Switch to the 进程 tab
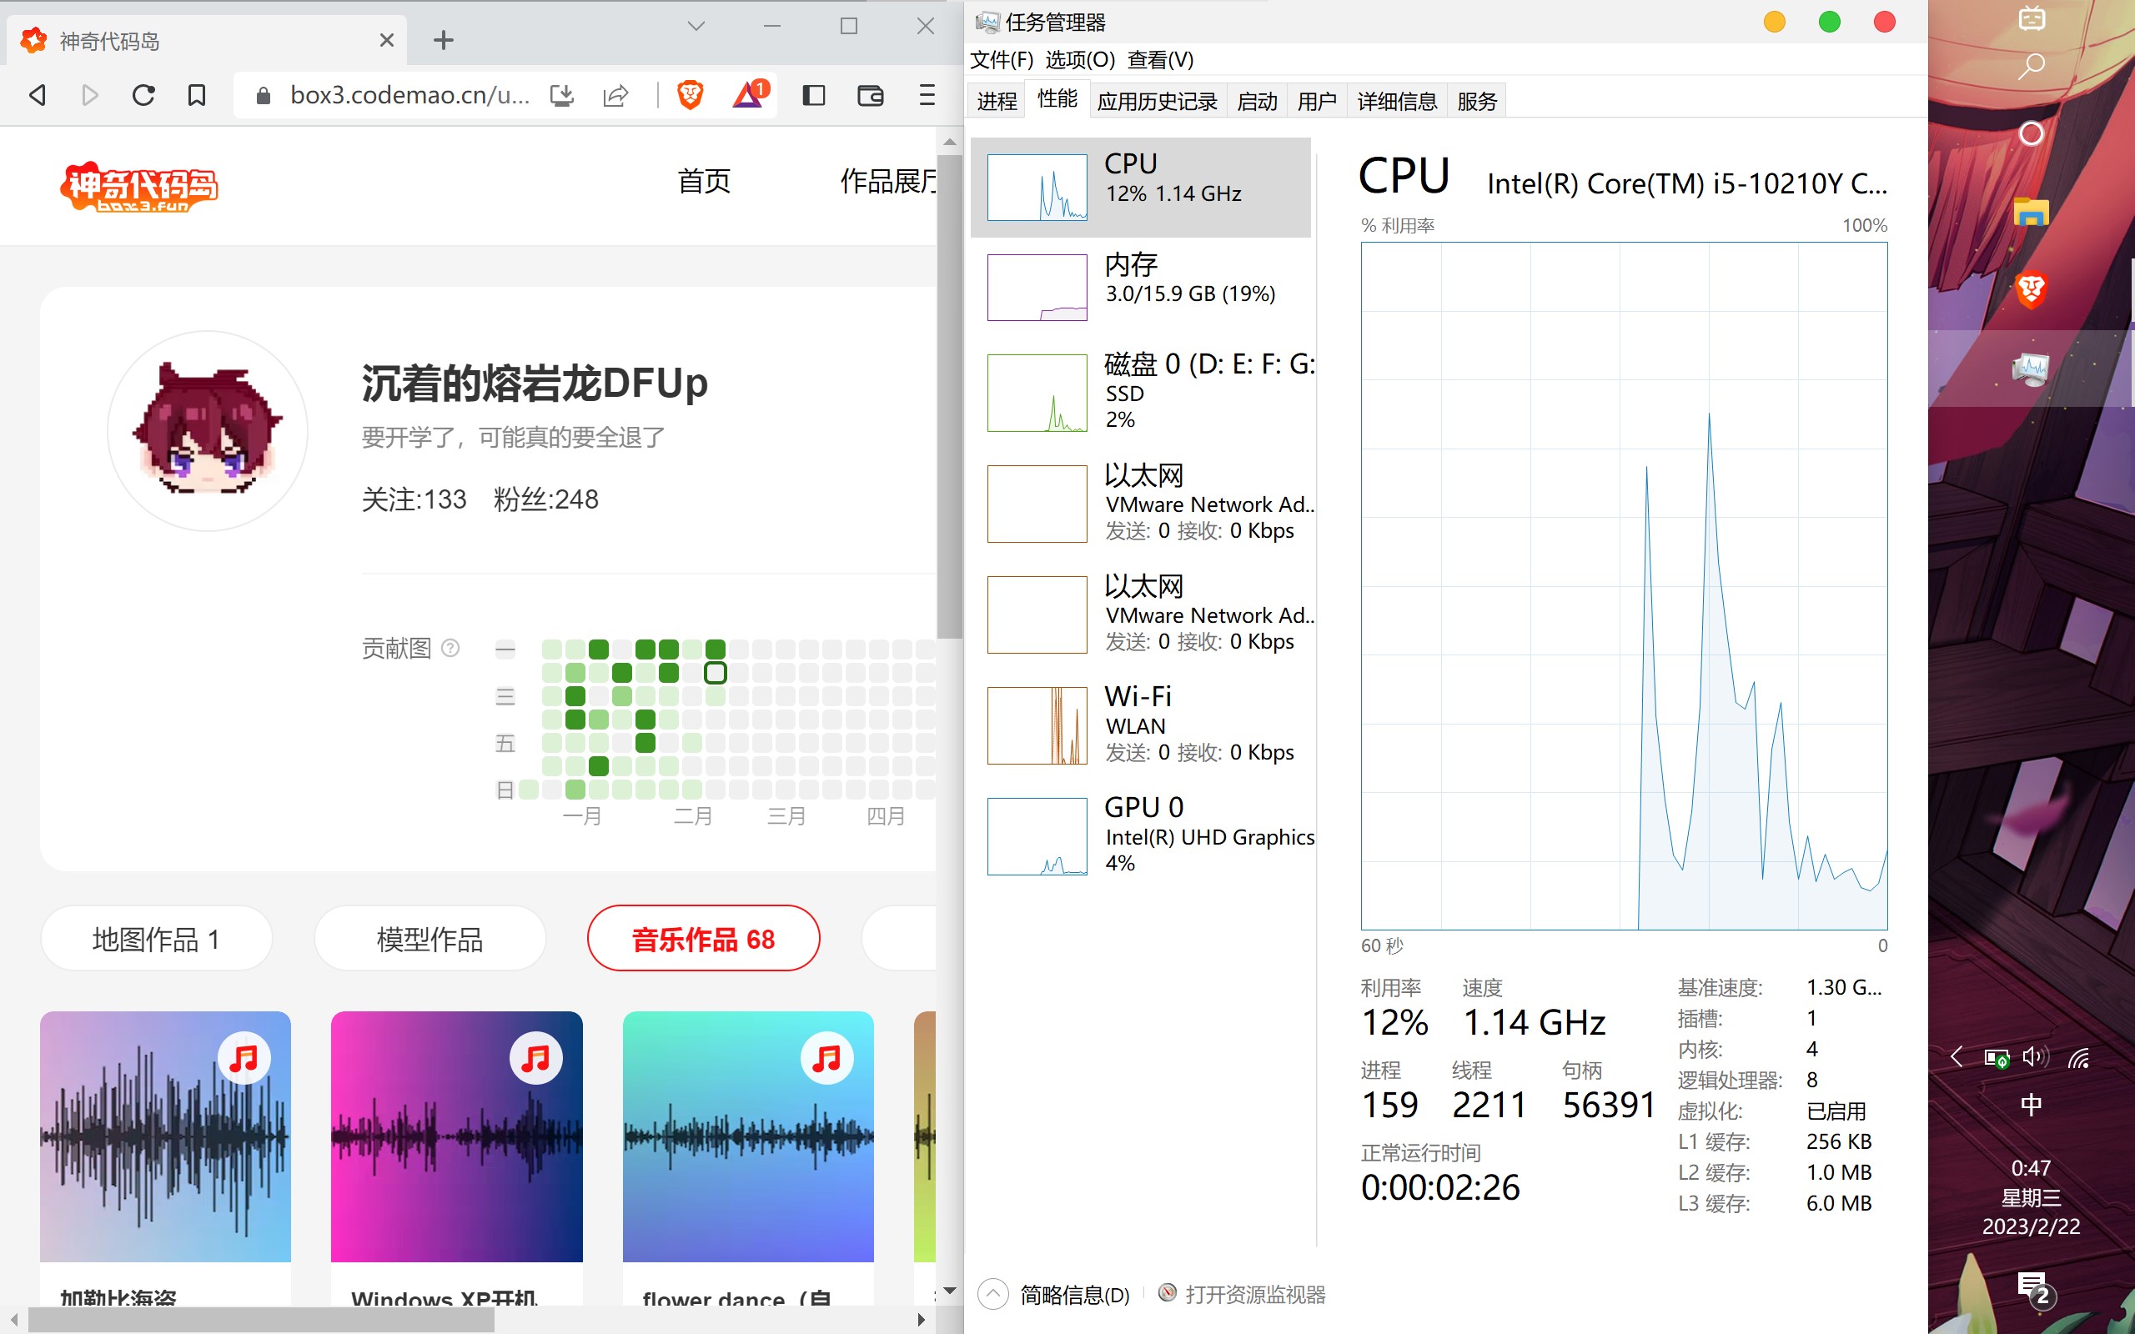Image resolution: width=2135 pixels, height=1334 pixels. pos(997,102)
